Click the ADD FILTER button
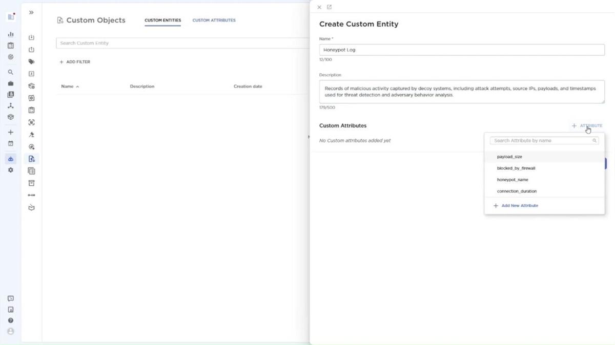The image size is (615, 345). tap(75, 61)
